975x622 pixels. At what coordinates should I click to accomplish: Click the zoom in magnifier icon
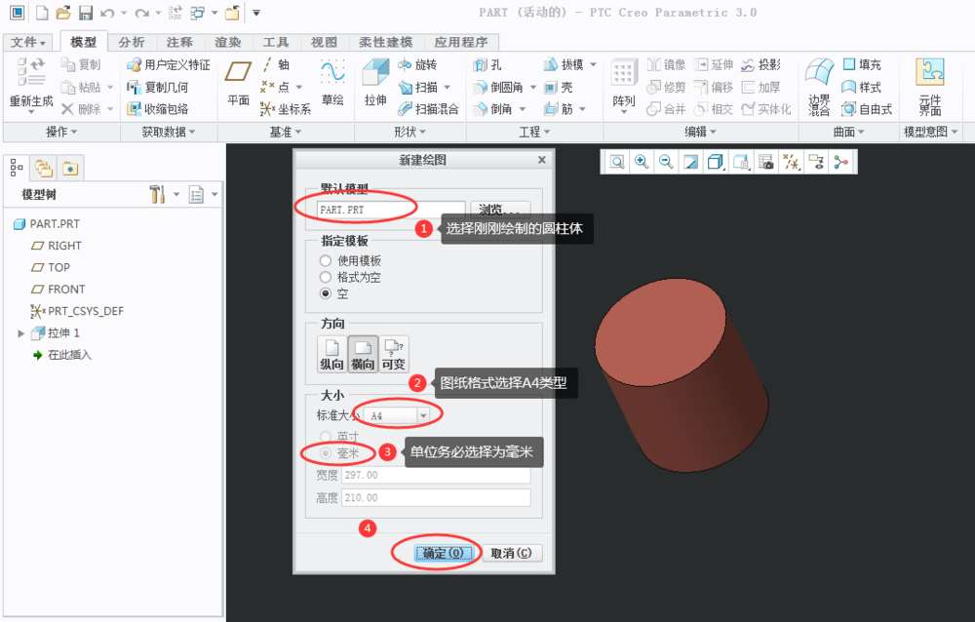[642, 163]
